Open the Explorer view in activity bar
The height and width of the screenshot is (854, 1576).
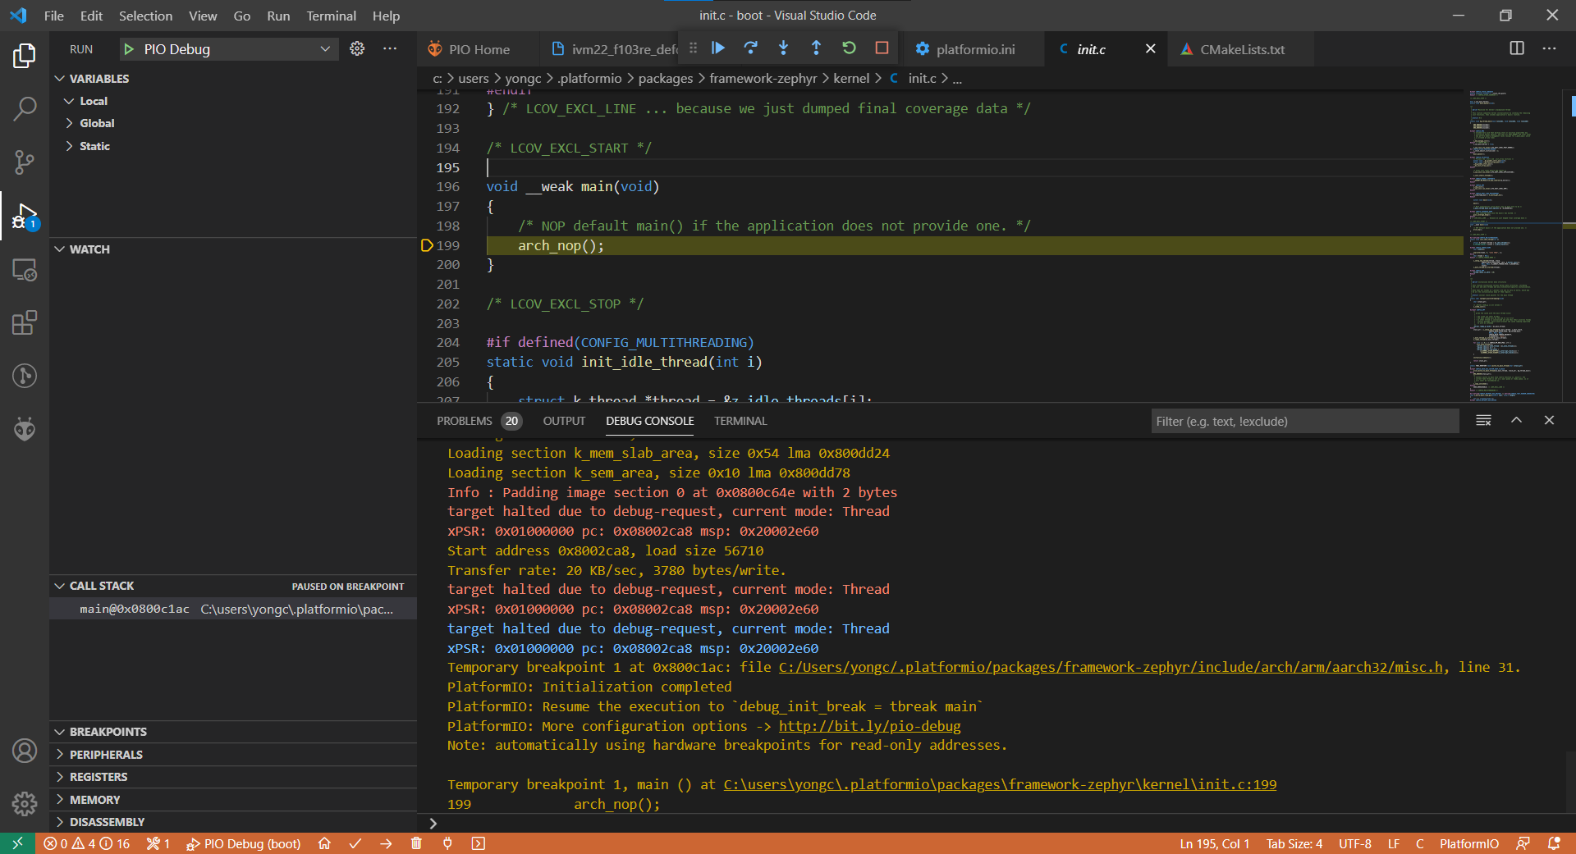[25, 56]
